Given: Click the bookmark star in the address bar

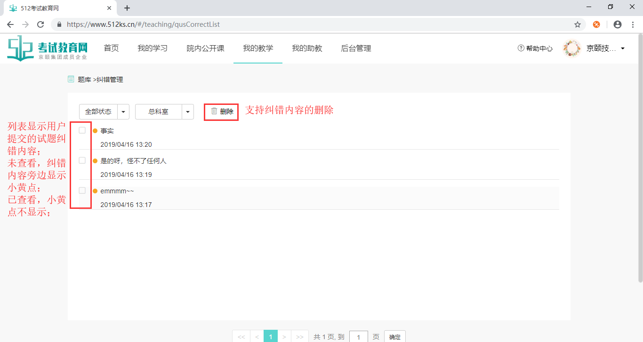Looking at the screenshot, I should click(578, 24).
